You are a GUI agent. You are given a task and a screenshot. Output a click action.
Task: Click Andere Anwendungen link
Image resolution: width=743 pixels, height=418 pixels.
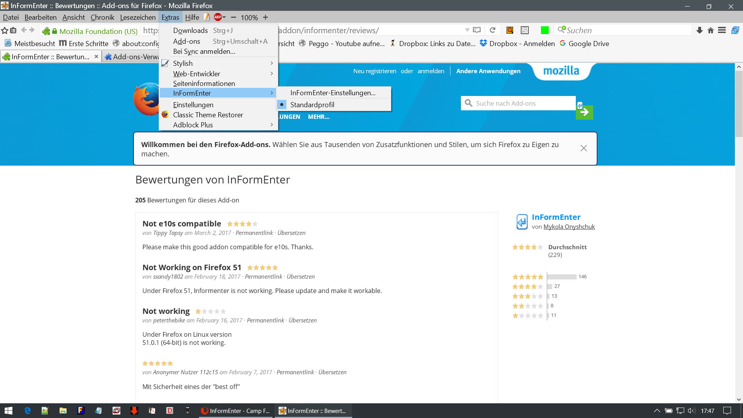pos(488,71)
